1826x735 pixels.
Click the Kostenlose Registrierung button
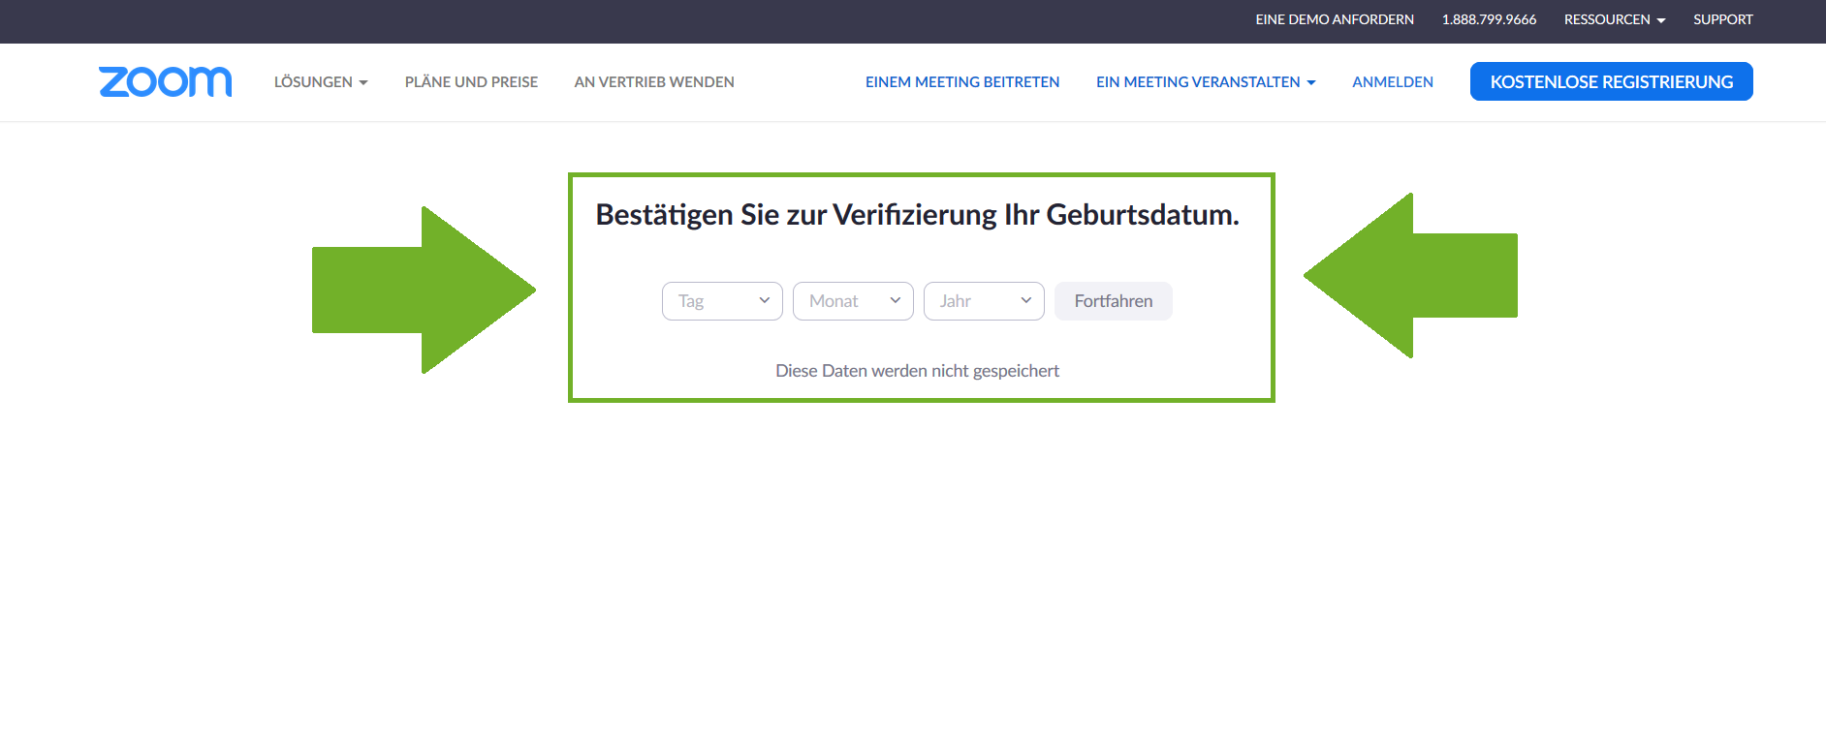coord(1611,82)
